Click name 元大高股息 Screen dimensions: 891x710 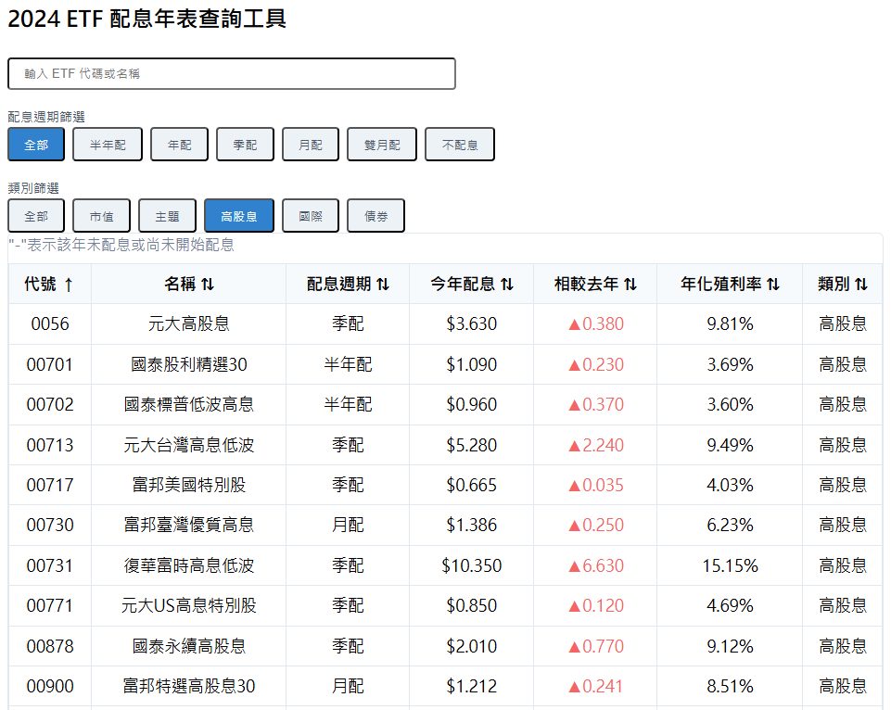coord(188,323)
